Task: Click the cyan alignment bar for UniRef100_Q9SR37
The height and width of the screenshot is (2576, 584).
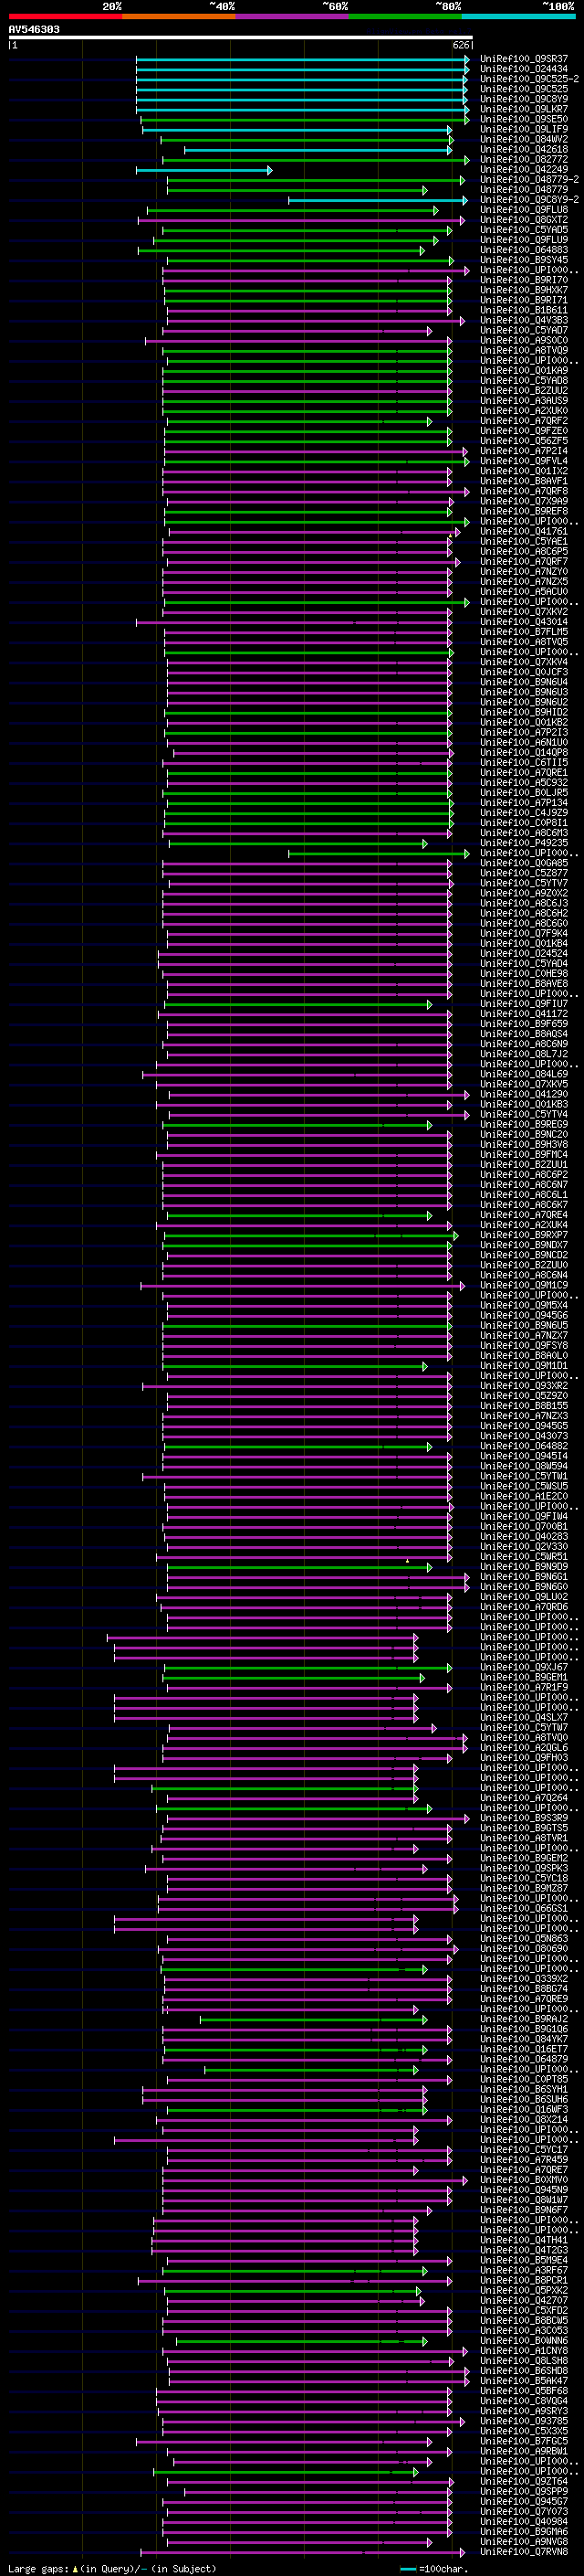Action: [302, 60]
